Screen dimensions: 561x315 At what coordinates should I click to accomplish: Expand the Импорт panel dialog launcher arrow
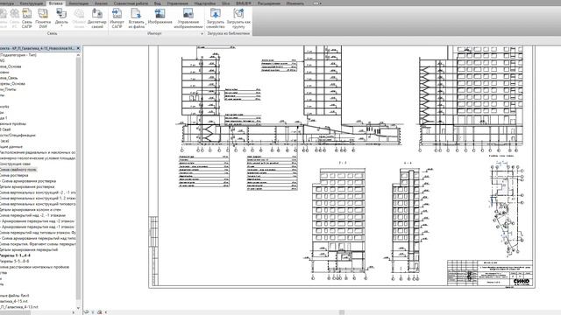202,33
